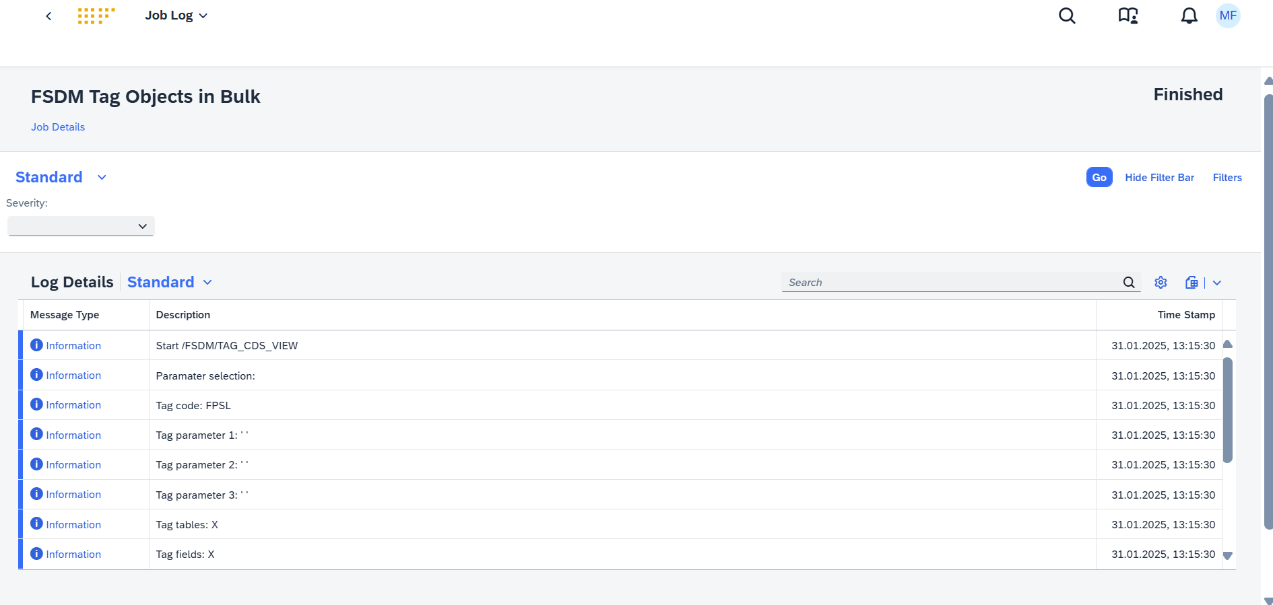Expand the Log Details Standard view chevron
This screenshot has width=1273, height=605.
click(207, 283)
